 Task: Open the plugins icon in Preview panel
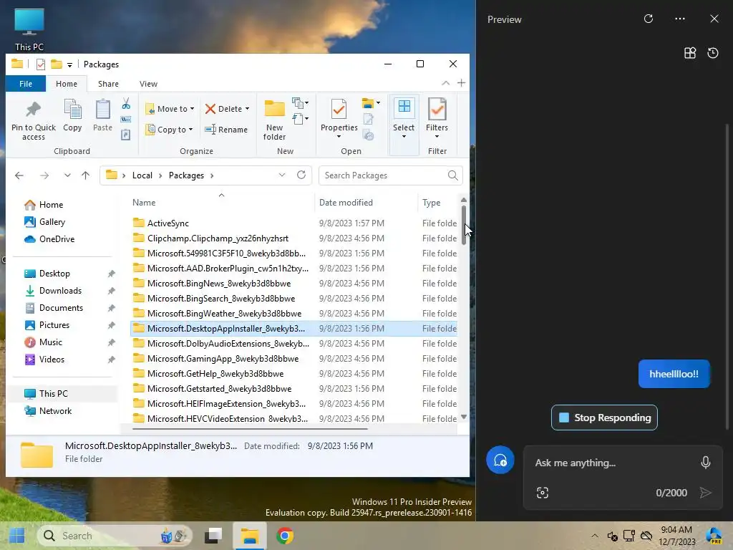690,53
